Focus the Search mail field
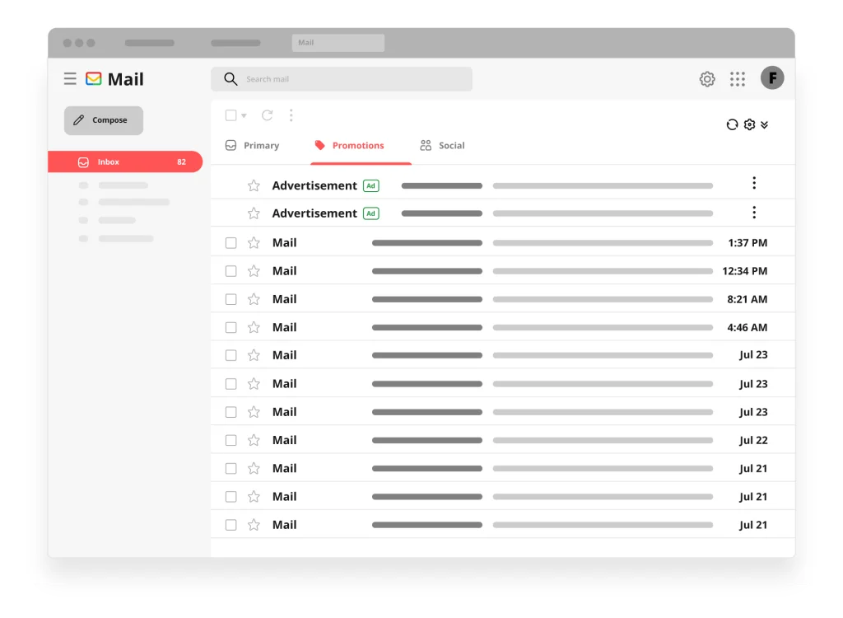Image resolution: width=843 pixels, height=618 pixels. click(342, 79)
